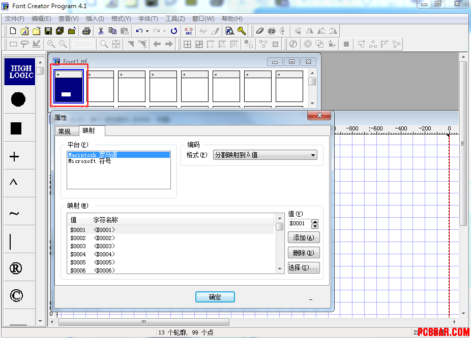Select the $0006 mapping row
Image resolution: width=471 pixels, height=338 pixels.
[x=170, y=271]
